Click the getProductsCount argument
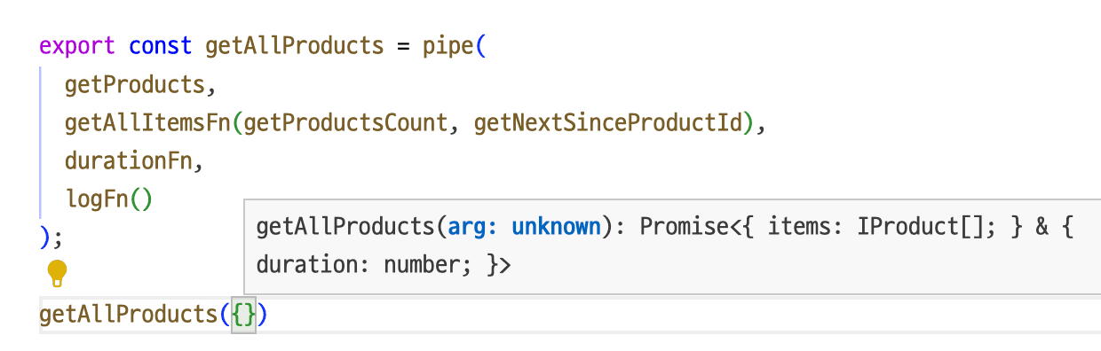Image resolution: width=1101 pixels, height=351 pixels. tap(345, 123)
